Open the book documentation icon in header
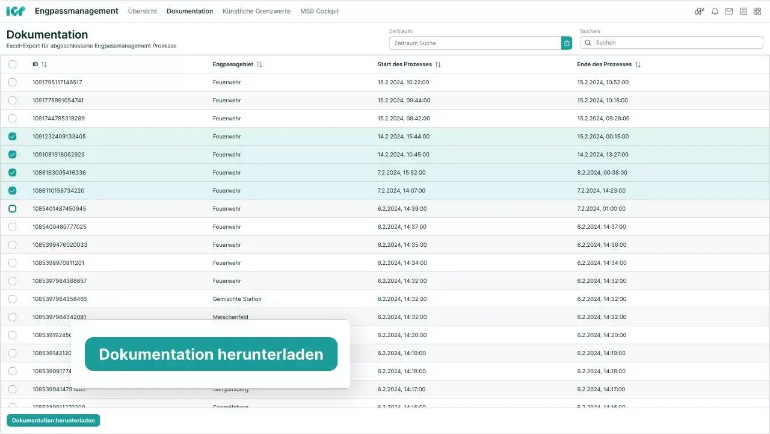770x434 pixels. tap(743, 11)
